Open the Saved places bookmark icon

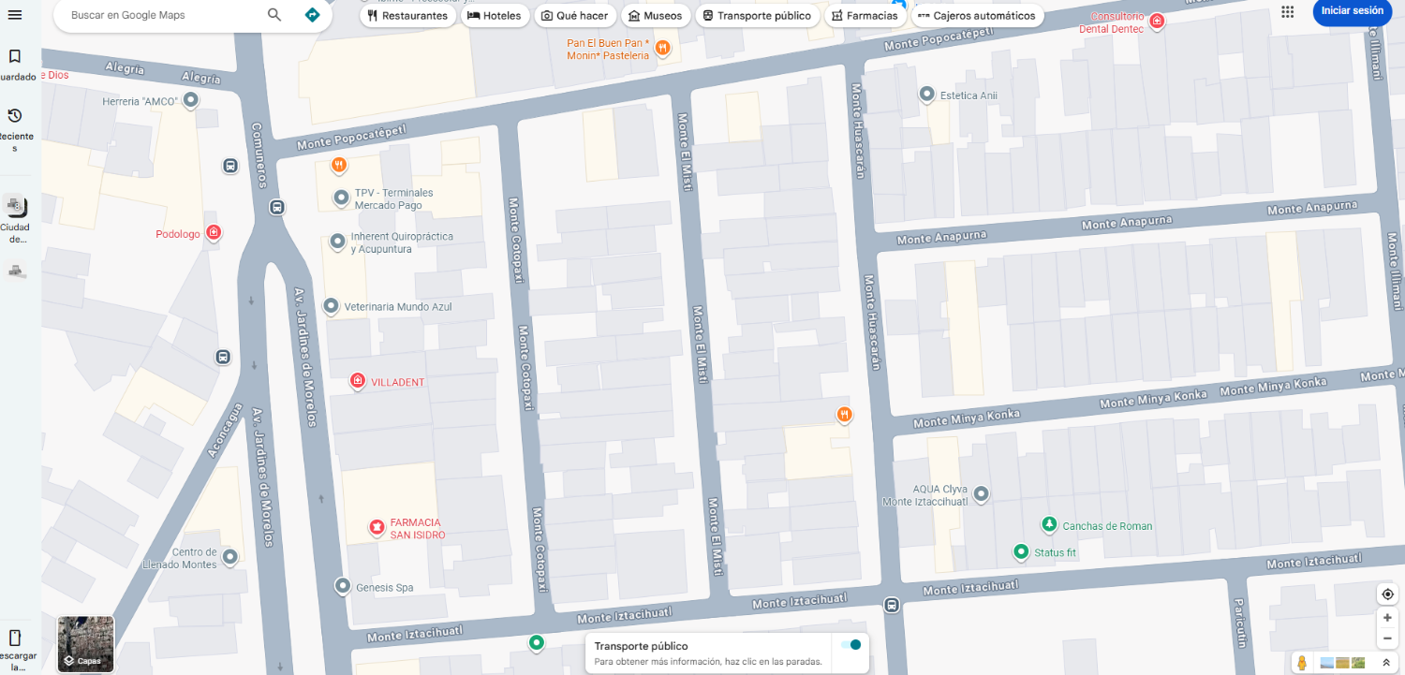pyautogui.click(x=15, y=57)
